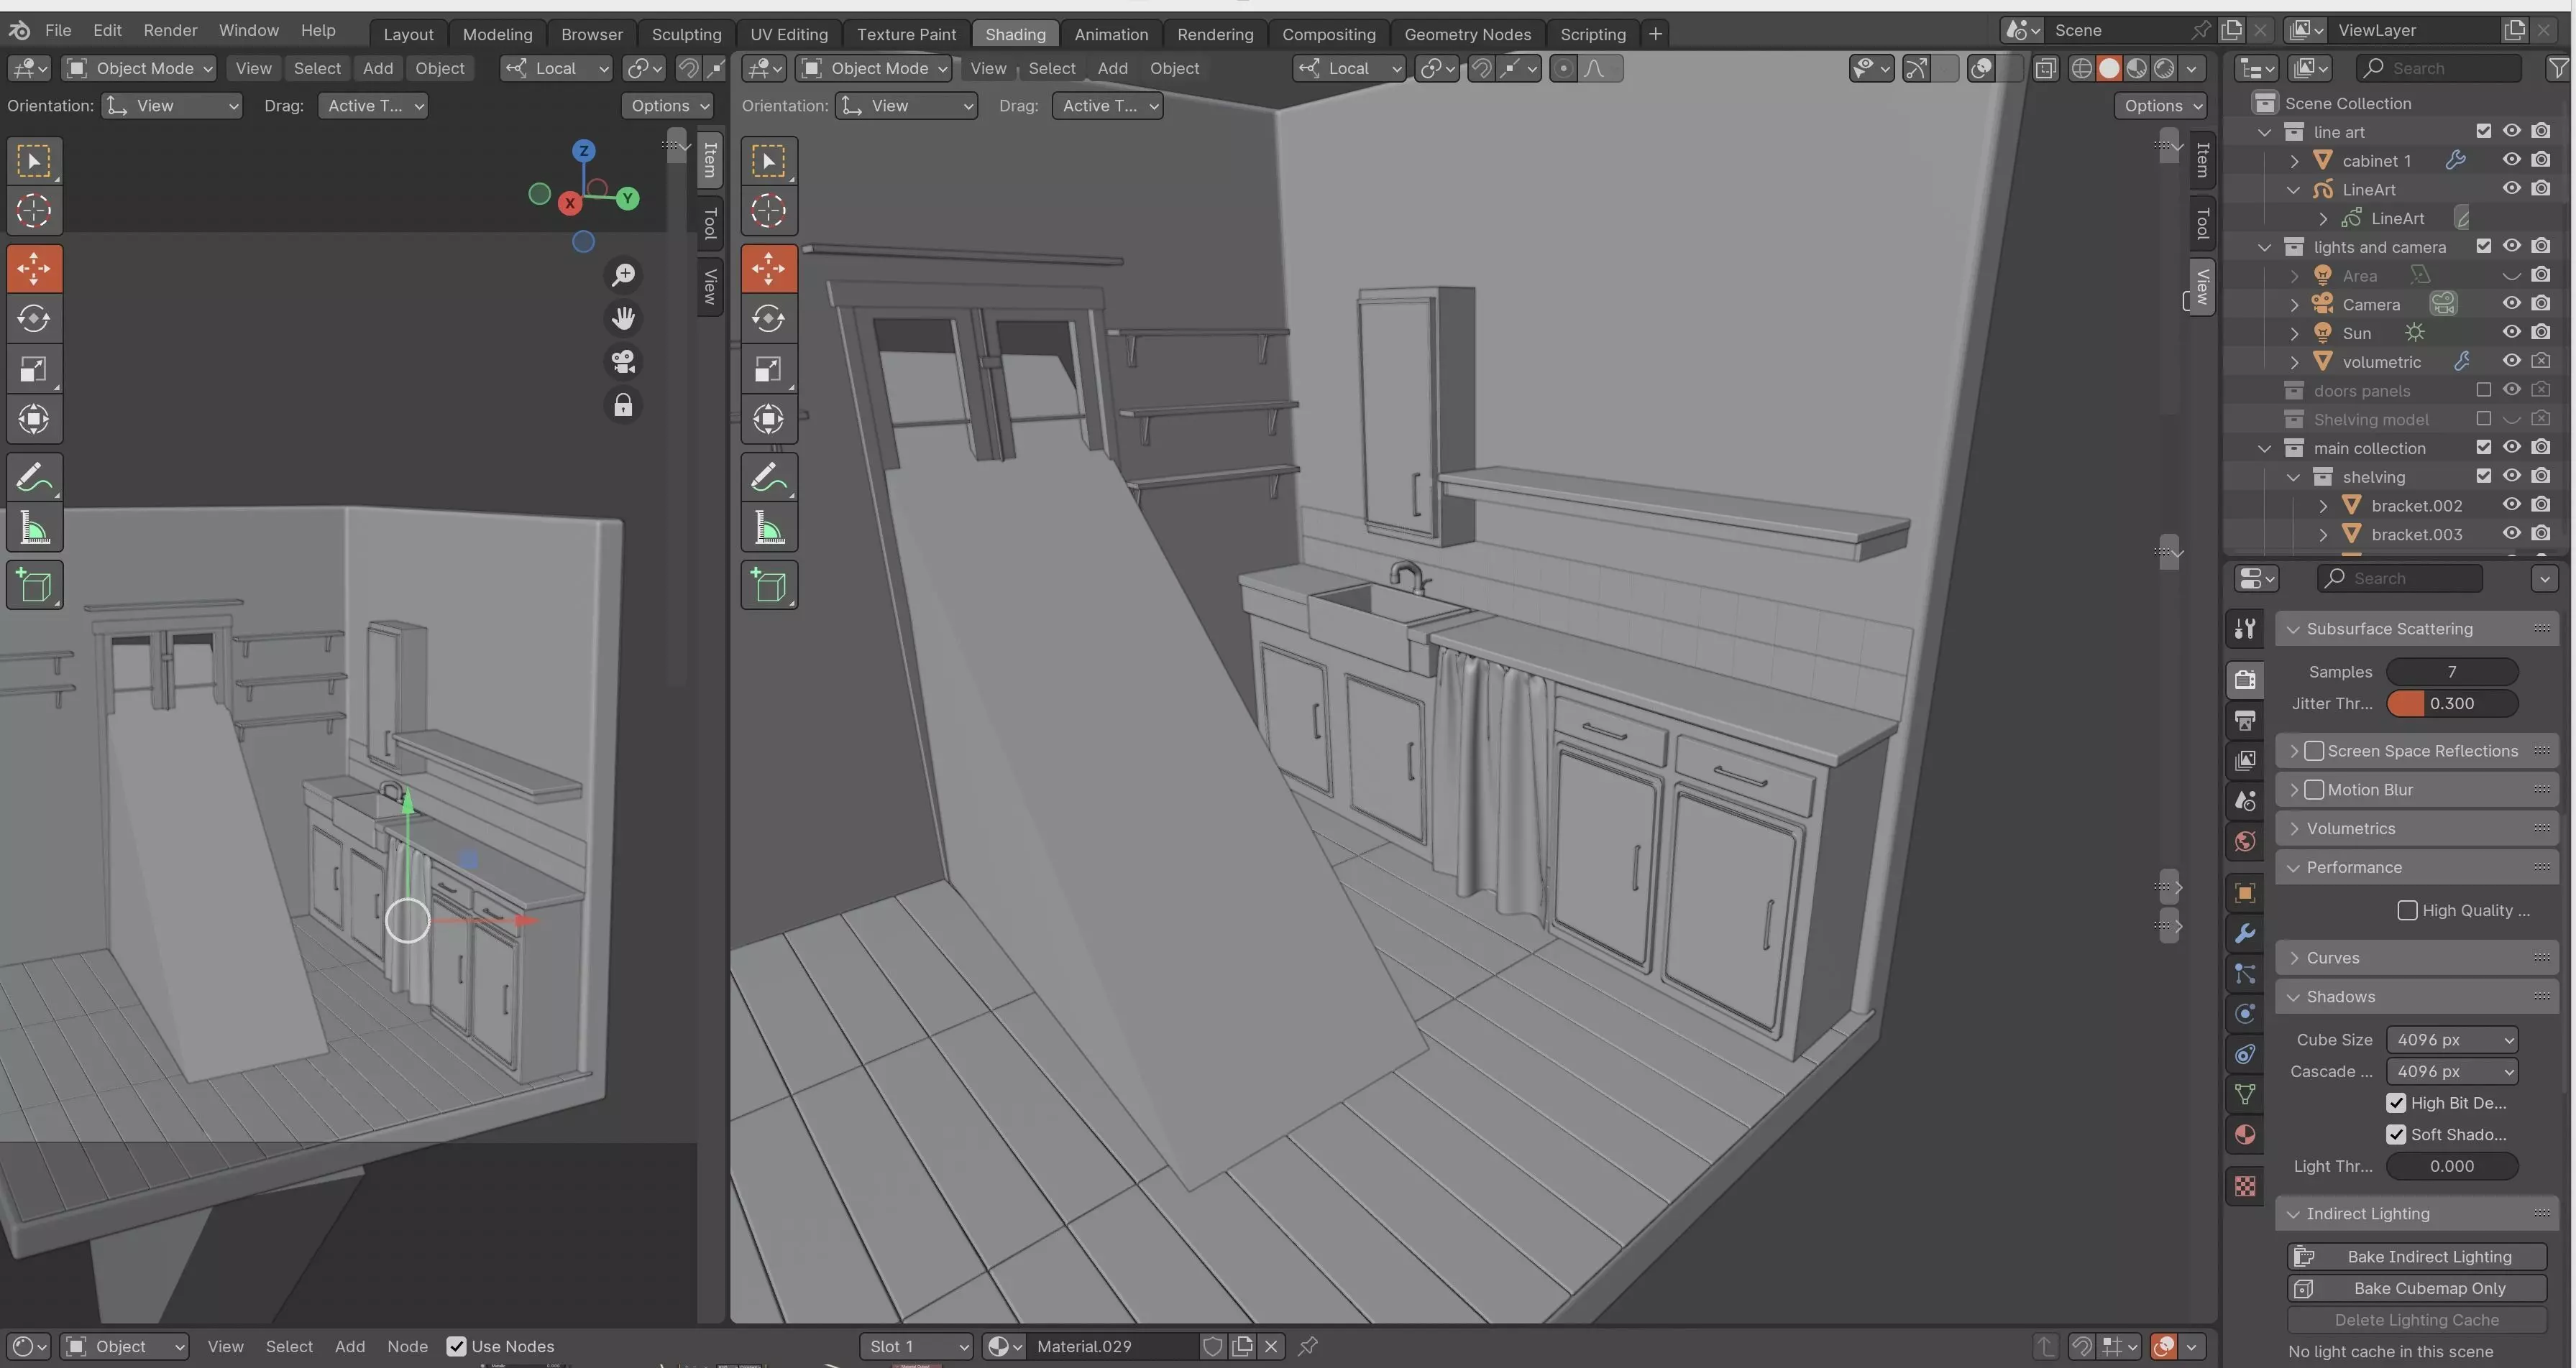Select the Measure tool in the left viewport
This screenshot has width=2576, height=1368.
click(34, 530)
